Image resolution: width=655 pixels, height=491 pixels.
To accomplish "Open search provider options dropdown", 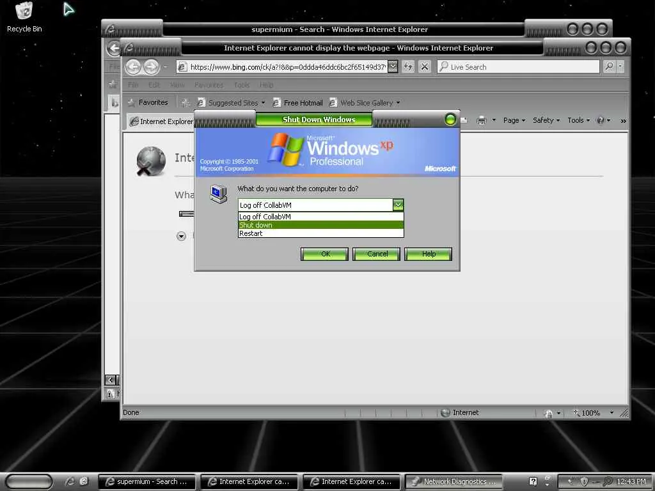I will click(620, 66).
